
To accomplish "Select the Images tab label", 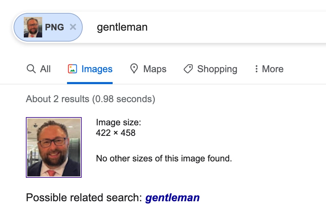I will point(97,69).
